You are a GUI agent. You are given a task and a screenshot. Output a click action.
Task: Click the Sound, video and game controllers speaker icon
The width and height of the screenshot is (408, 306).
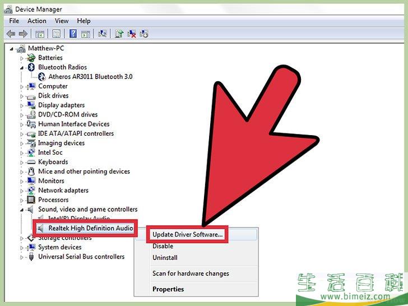pyautogui.click(x=31, y=209)
